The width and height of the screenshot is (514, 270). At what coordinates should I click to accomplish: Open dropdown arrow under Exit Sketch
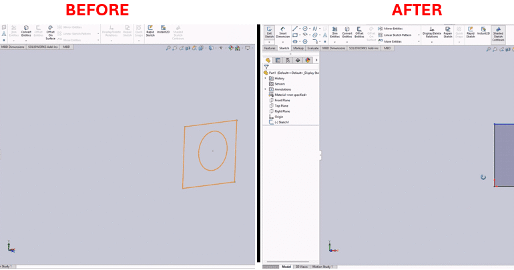coord(269,42)
